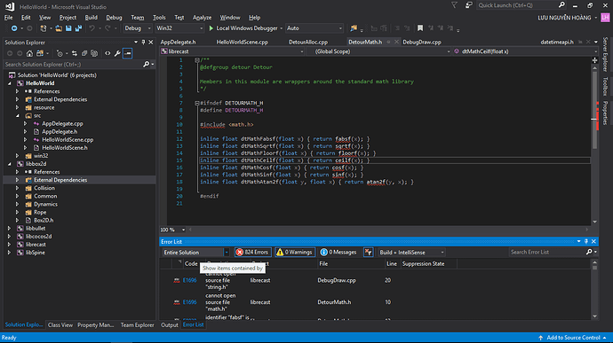This screenshot has height=343, width=613.
Task: Pin the Error List panel
Action: click(586, 242)
